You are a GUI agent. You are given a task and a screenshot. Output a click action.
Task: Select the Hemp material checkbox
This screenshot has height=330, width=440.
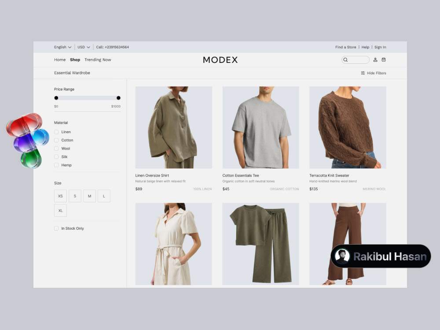point(56,165)
